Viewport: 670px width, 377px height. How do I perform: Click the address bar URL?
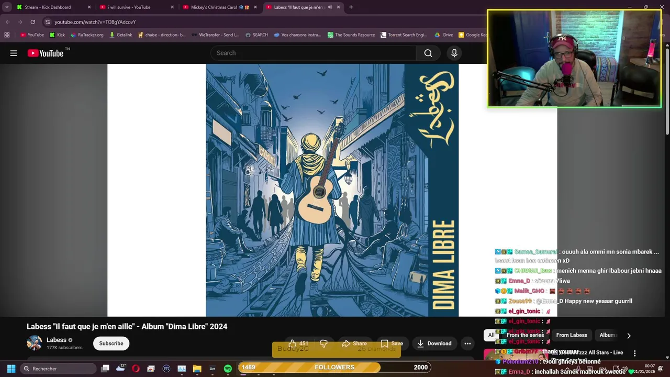95,22
